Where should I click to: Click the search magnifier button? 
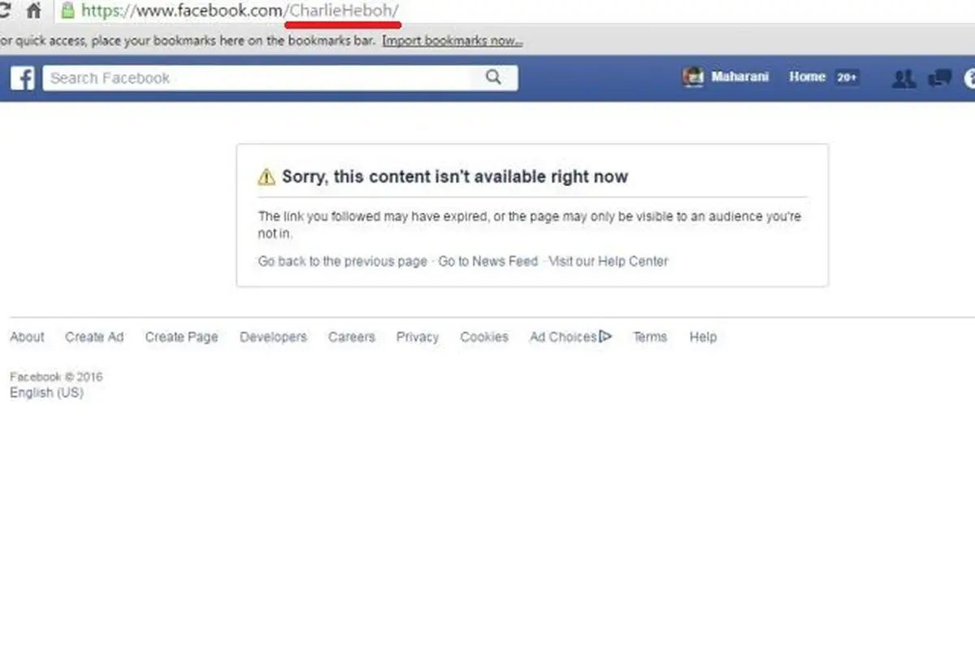pyautogui.click(x=493, y=77)
